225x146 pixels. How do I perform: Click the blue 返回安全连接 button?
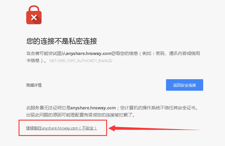click(x=184, y=85)
